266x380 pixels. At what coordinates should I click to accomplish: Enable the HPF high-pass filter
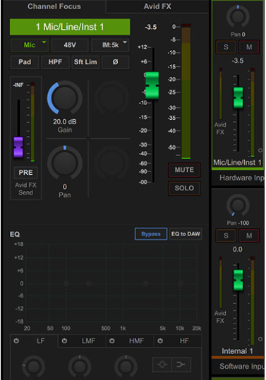(x=55, y=62)
